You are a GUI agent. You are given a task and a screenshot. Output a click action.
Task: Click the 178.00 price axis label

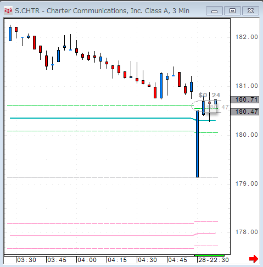[x=247, y=232]
